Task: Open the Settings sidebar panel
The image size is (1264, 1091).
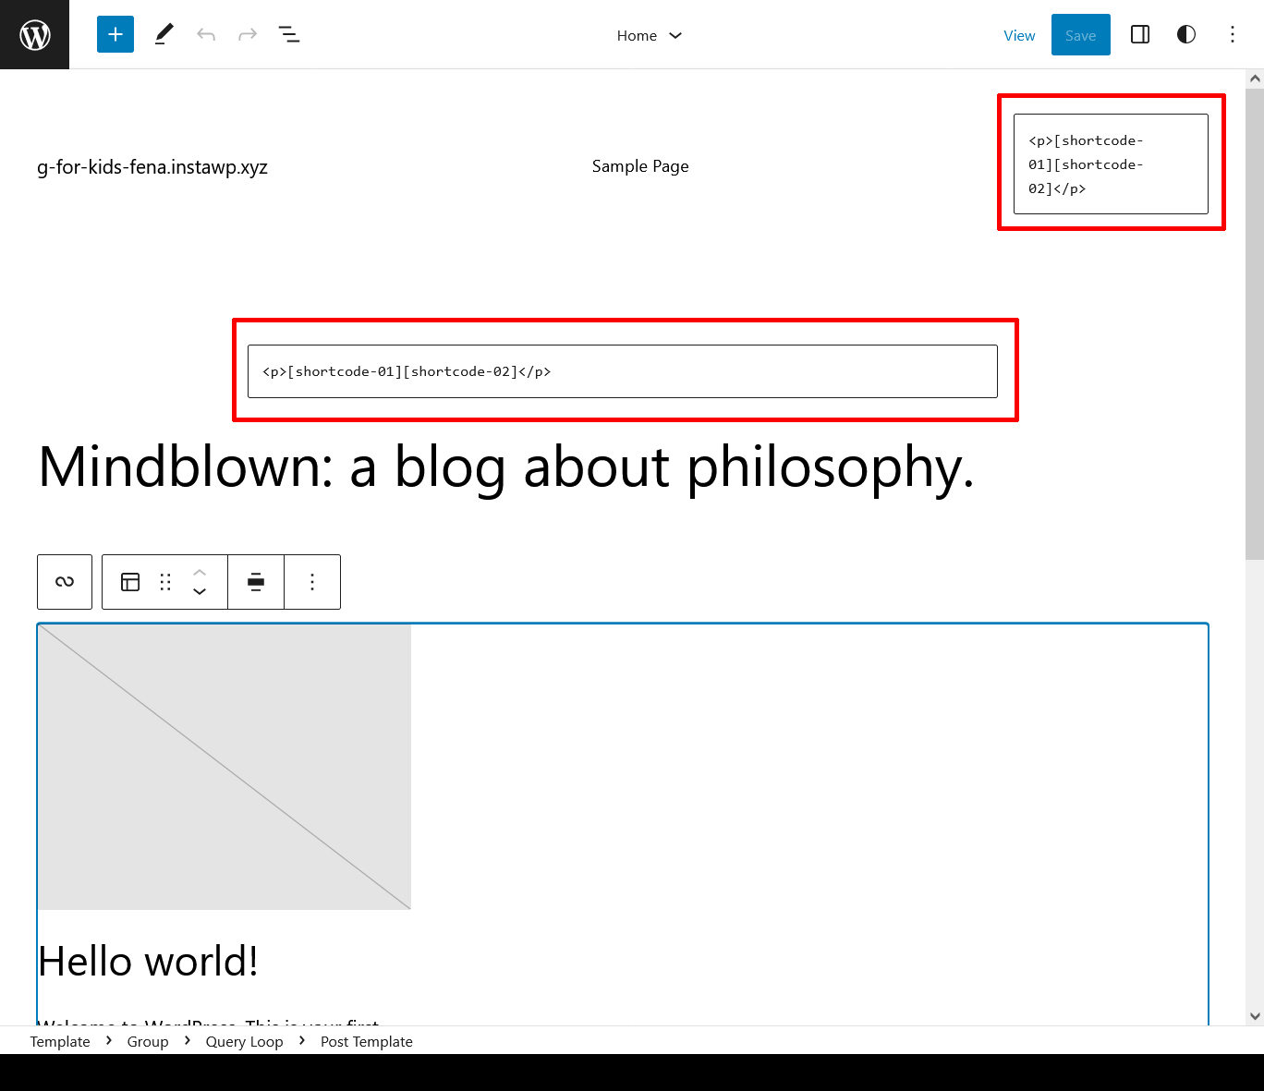Action: pos(1139,34)
